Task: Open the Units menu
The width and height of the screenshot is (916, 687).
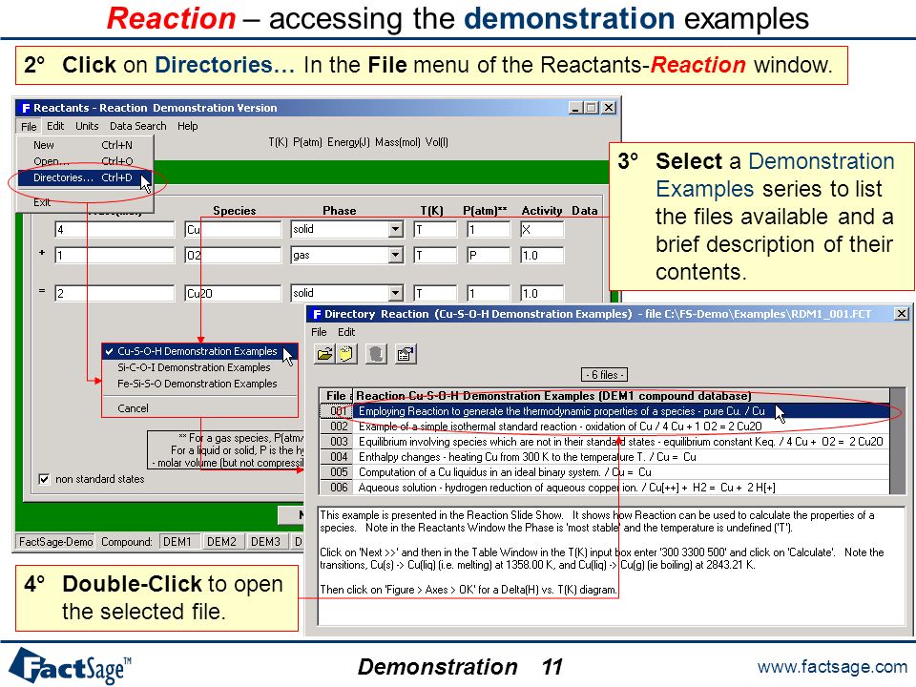Action: coord(87,126)
